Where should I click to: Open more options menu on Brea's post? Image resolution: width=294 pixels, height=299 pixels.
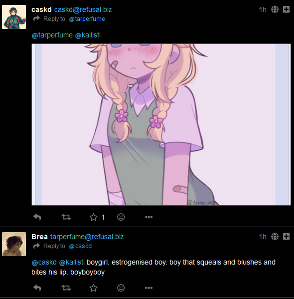[x=148, y=288]
